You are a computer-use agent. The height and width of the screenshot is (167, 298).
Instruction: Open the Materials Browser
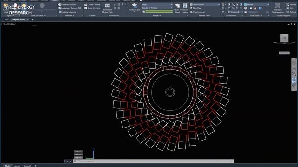tap(67, 4)
